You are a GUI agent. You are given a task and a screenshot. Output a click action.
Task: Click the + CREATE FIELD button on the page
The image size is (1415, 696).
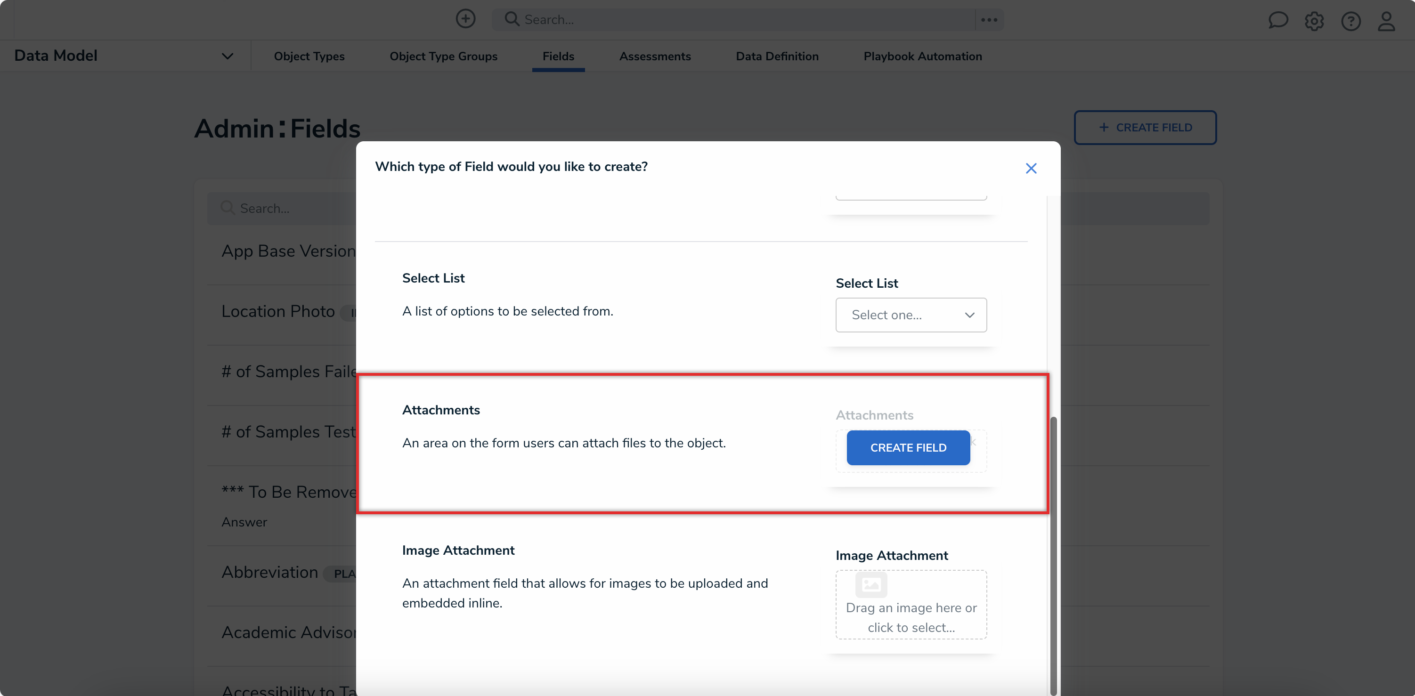[x=1145, y=127]
